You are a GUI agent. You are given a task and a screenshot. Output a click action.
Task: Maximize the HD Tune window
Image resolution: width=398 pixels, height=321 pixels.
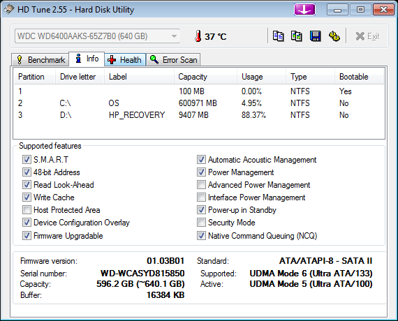[360, 10]
